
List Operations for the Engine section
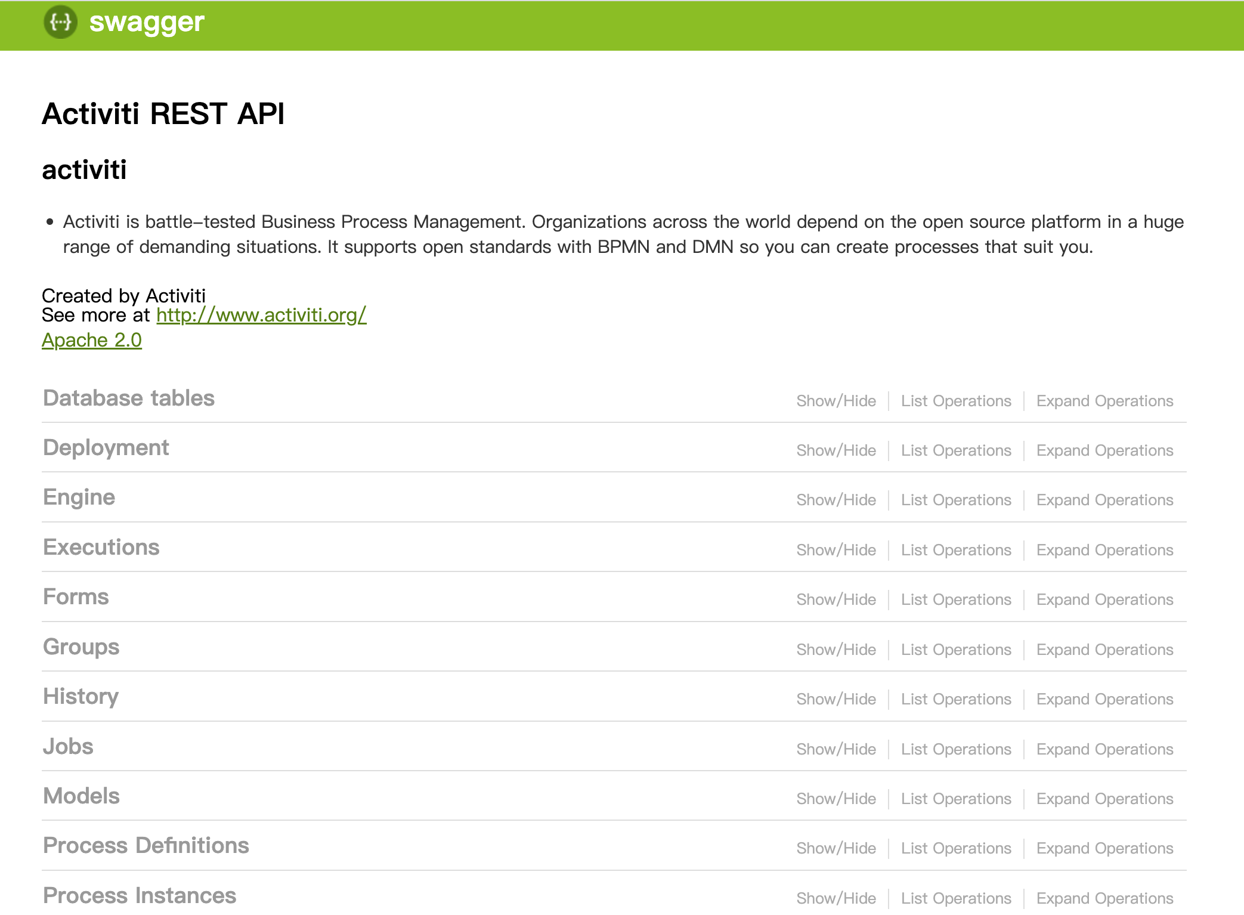click(956, 500)
